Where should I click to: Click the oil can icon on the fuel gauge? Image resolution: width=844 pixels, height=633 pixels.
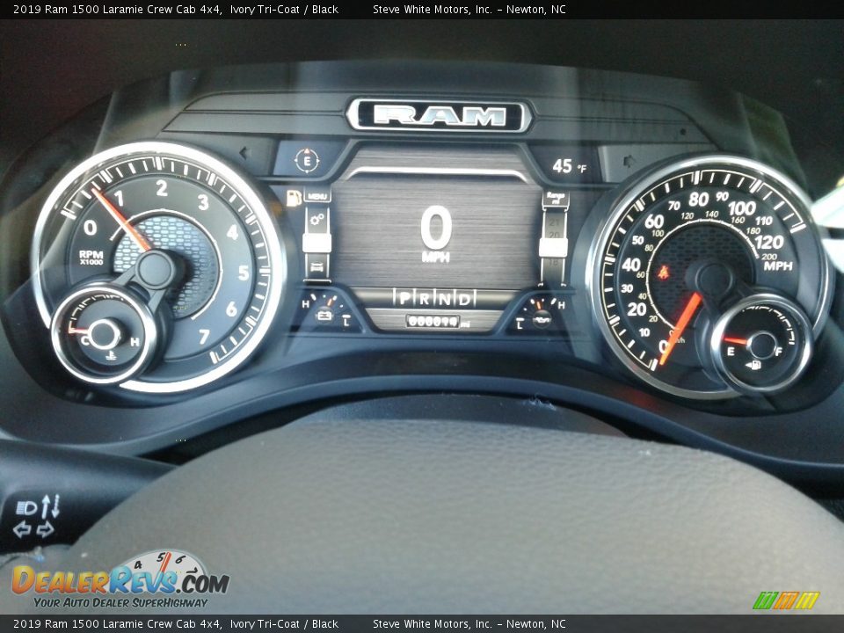[x=541, y=319]
